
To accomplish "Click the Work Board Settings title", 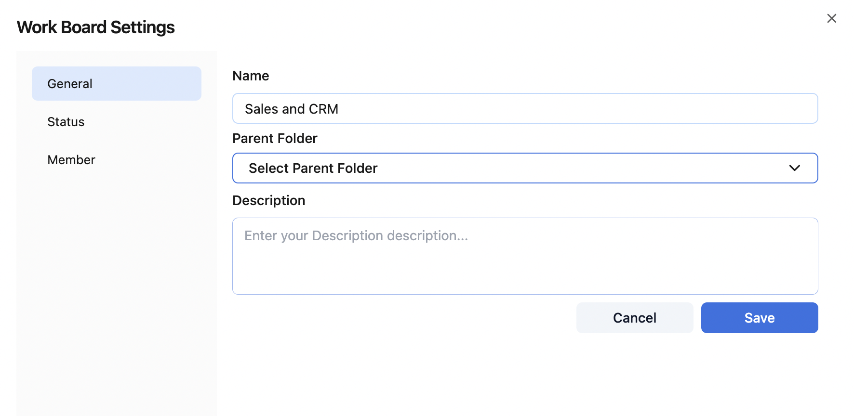I will tap(95, 27).
